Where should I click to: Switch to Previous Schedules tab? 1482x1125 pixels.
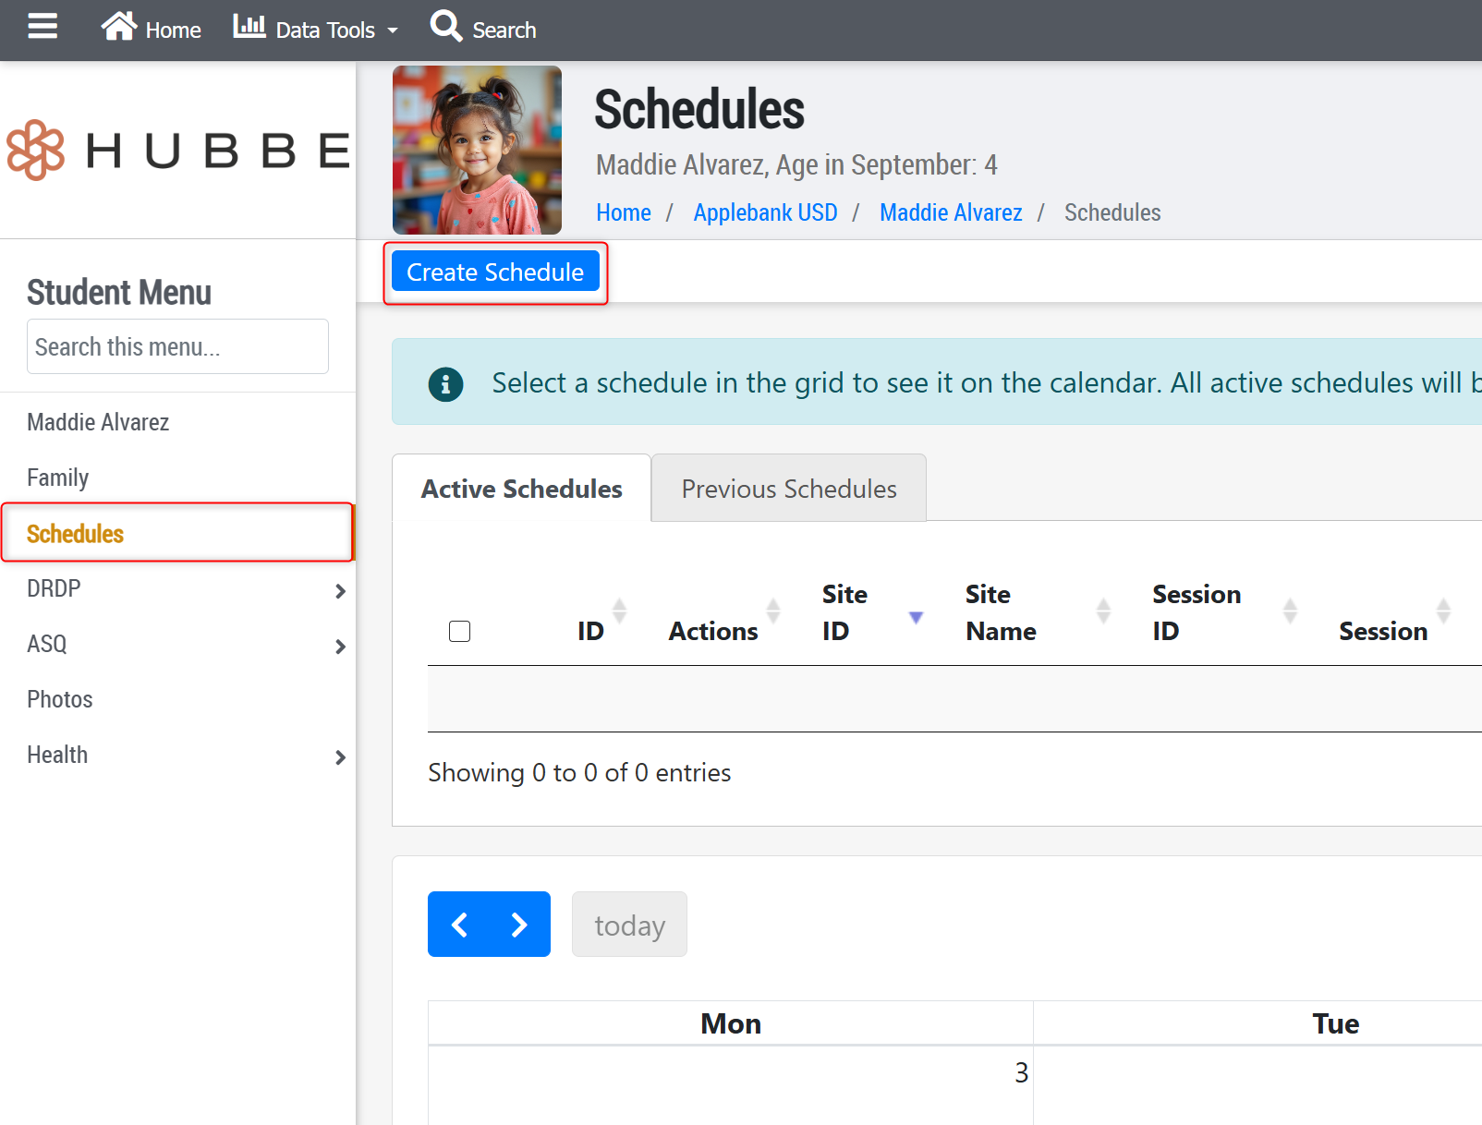(789, 489)
